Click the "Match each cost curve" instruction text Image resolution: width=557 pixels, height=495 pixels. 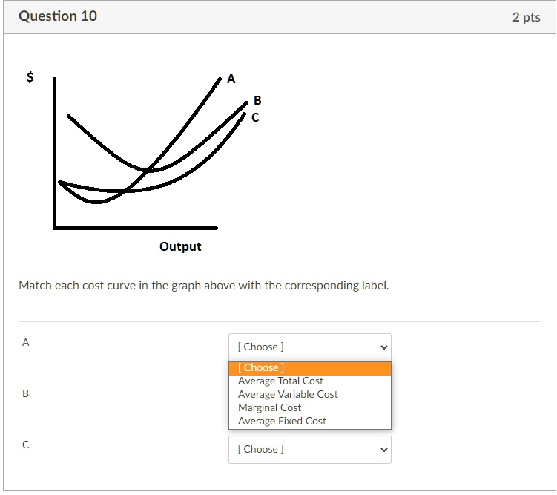(x=203, y=285)
